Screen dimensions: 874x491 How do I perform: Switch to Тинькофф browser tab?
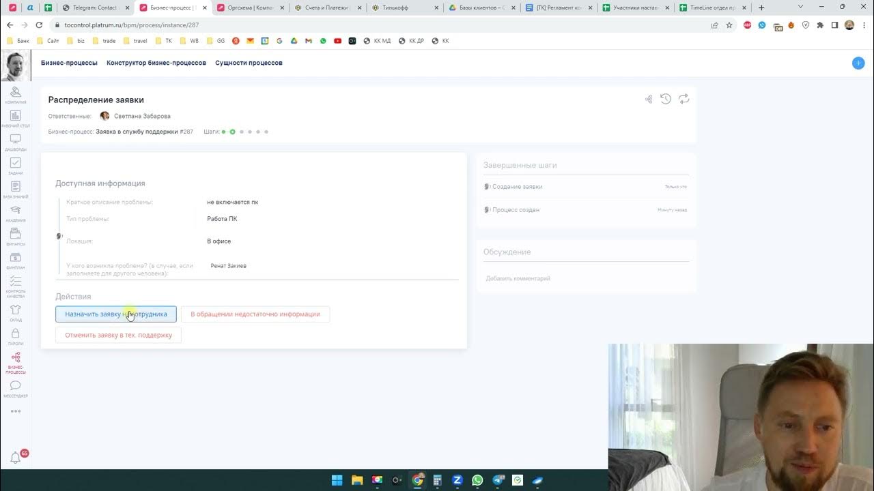(405, 8)
